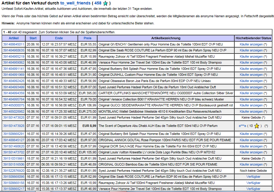Click Verfügbar for Versace Travel Set 15.08.16
Image resolution: width=274 pixels, height=192 pixels.
coord(253,189)
